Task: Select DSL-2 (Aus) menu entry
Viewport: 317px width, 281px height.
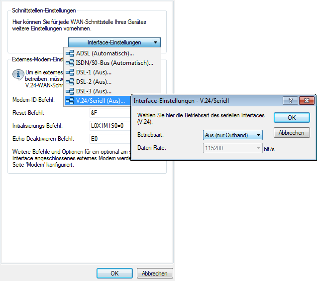Action: point(94,82)
